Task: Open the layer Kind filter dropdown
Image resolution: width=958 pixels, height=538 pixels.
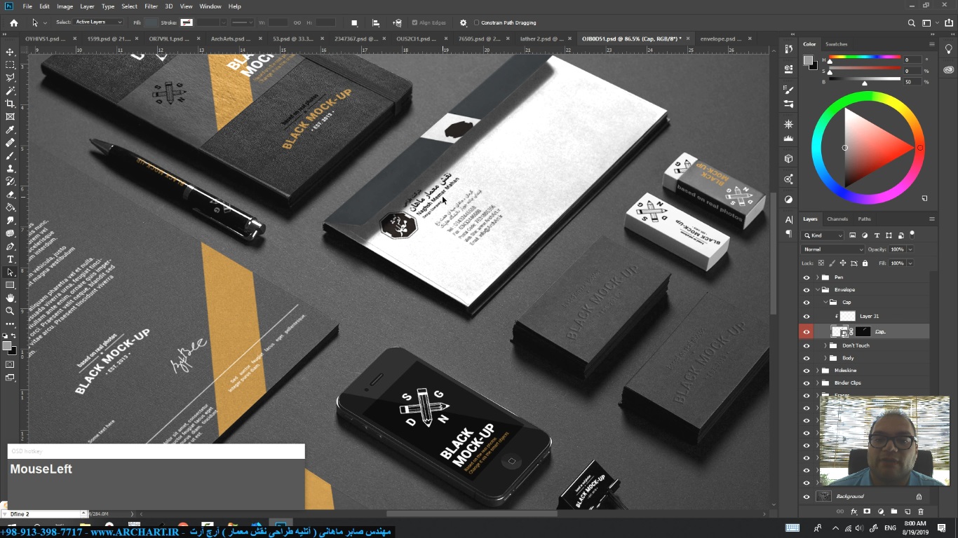Action: click(823, 235)
